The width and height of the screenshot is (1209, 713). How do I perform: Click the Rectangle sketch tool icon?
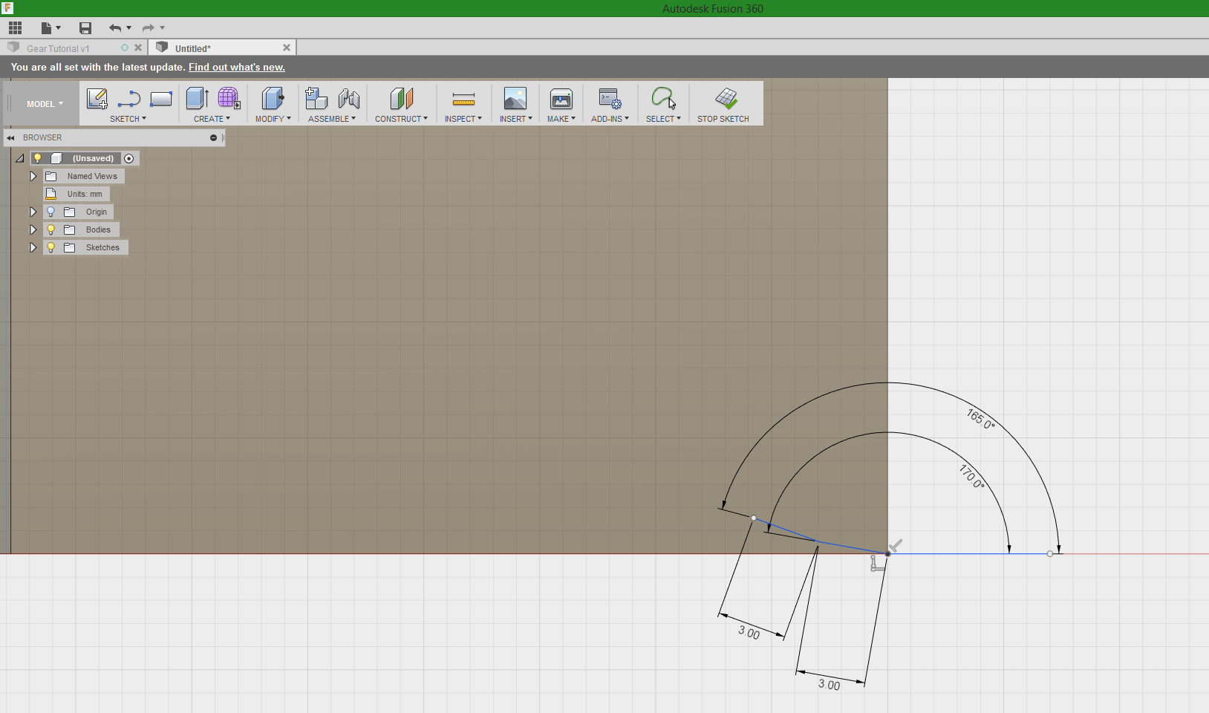[x=161, y=99]
